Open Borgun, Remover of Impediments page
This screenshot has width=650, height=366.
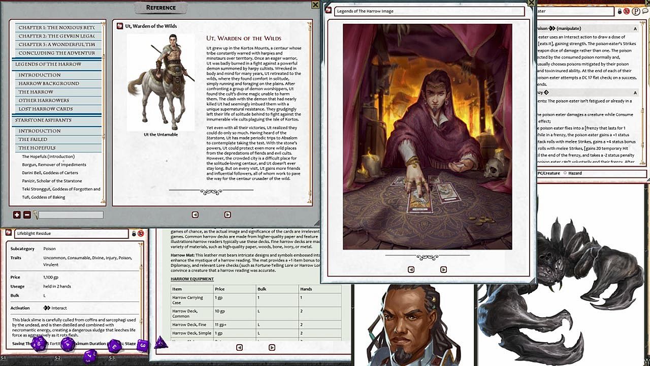tap(54, 165)
